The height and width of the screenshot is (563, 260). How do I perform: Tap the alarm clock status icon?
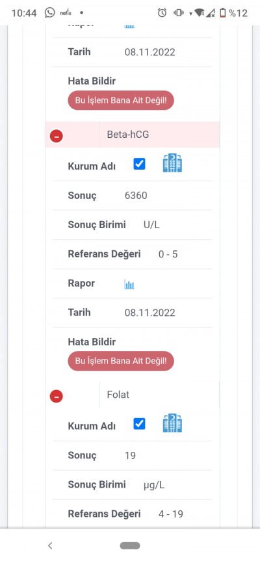162,13
